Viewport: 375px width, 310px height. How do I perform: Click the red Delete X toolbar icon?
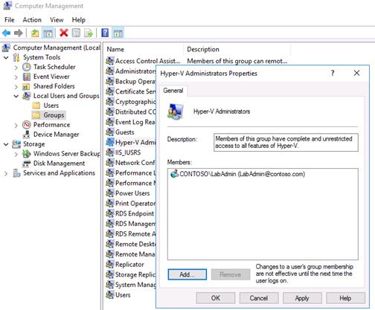pyautogui.click(x=64, y=33)
